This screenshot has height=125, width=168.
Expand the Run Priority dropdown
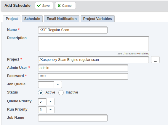coord(50,110)
